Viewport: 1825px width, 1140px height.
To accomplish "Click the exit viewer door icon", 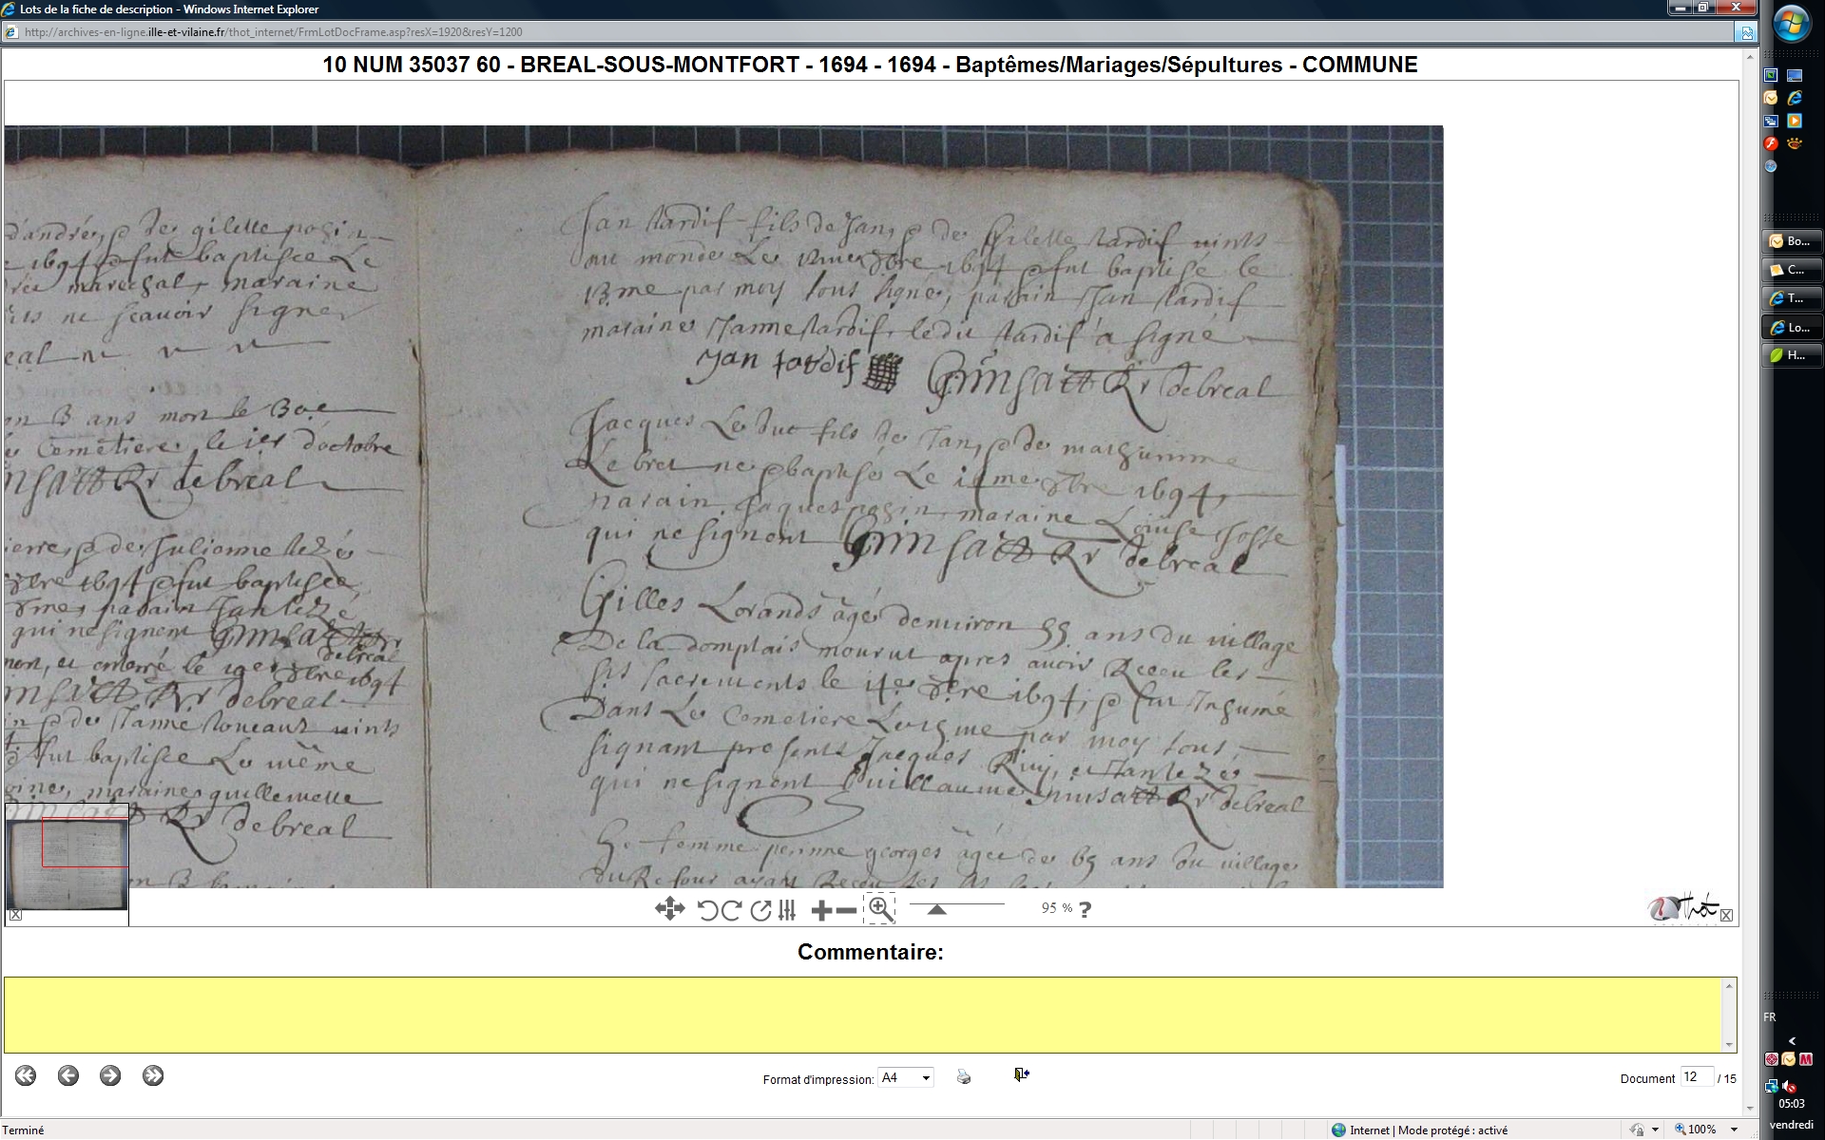I will [x=1021, y=1074].
